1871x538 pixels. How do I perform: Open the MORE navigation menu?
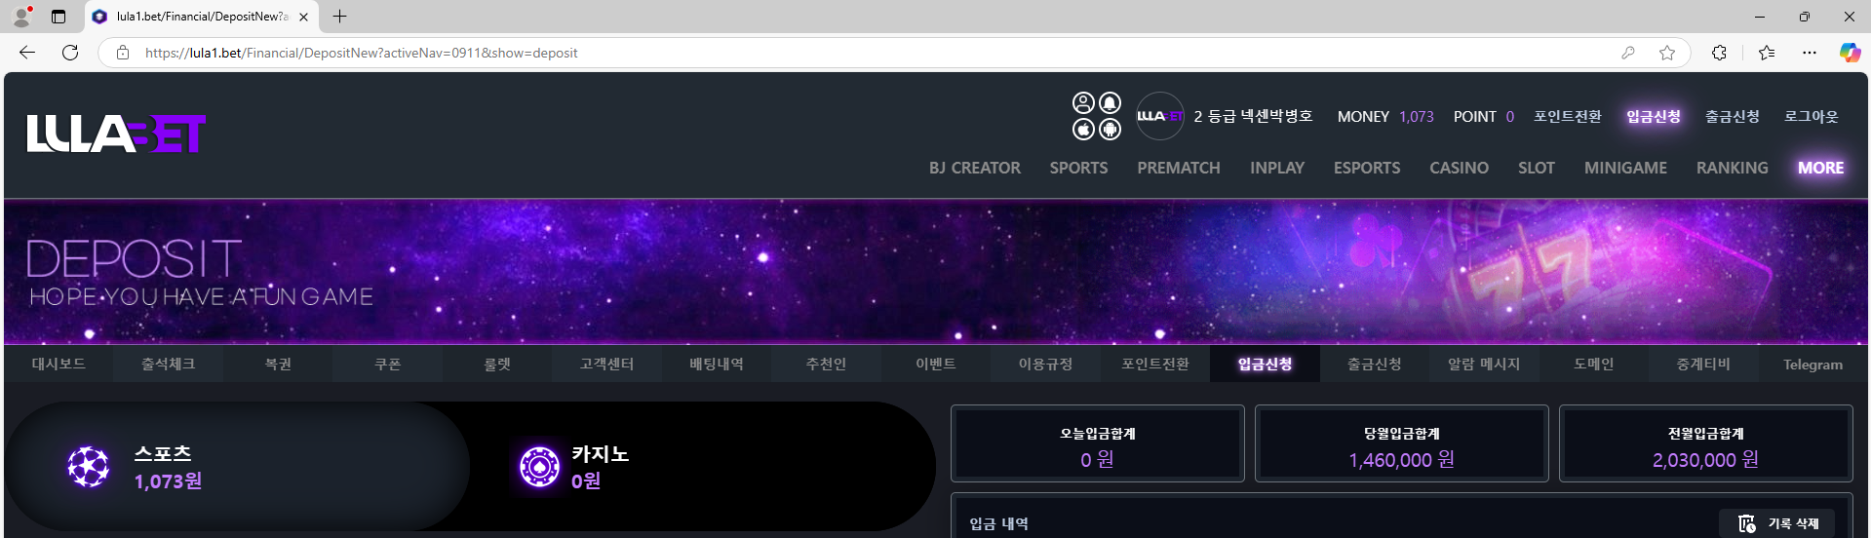(x=1820, y=168)
